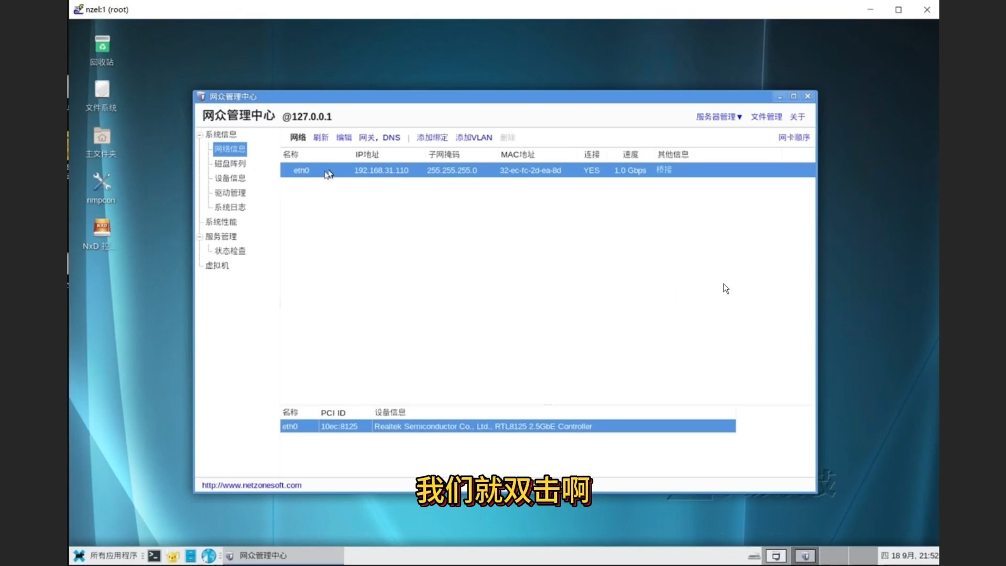Select 虚拟机 in the sidebar tree

click(x=217, y=266)
